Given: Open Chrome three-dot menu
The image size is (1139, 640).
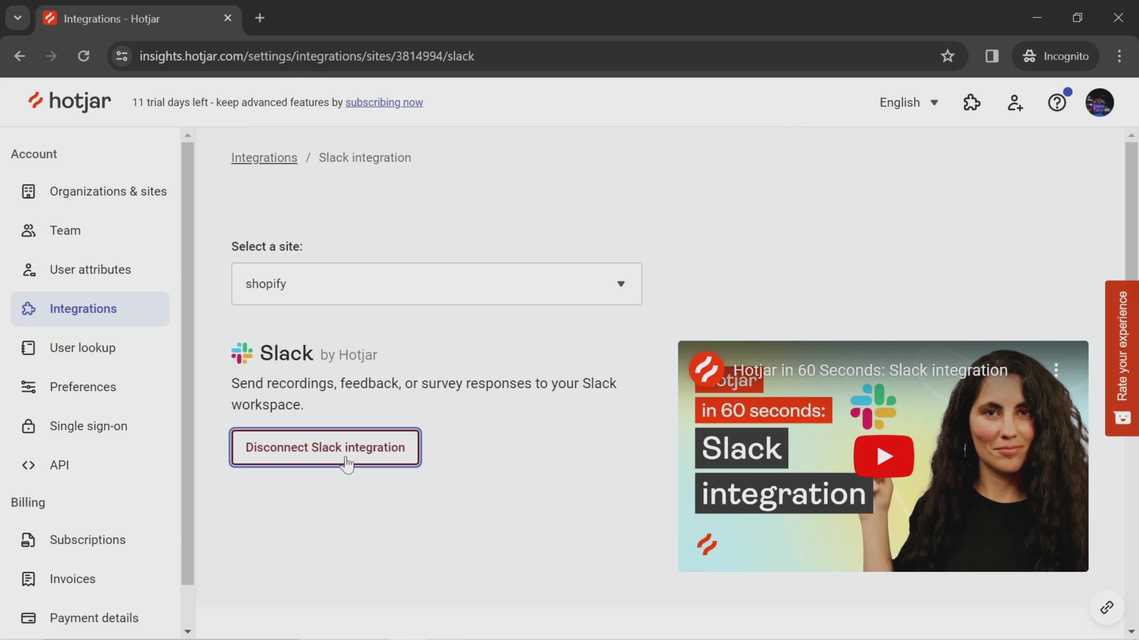Looking at the screenshot, I should coord(1119,56).
